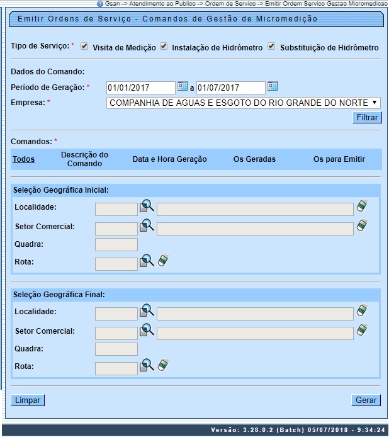Search Localidade in Seleção Geográfica Inicial
The image size is (389, 437).
[x=147, y=207]
